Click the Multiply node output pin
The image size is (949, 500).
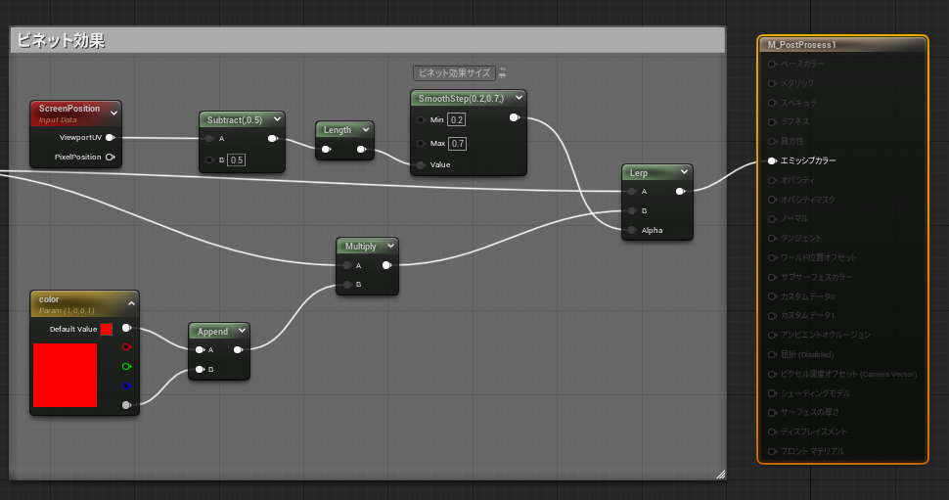click(386, 265)
